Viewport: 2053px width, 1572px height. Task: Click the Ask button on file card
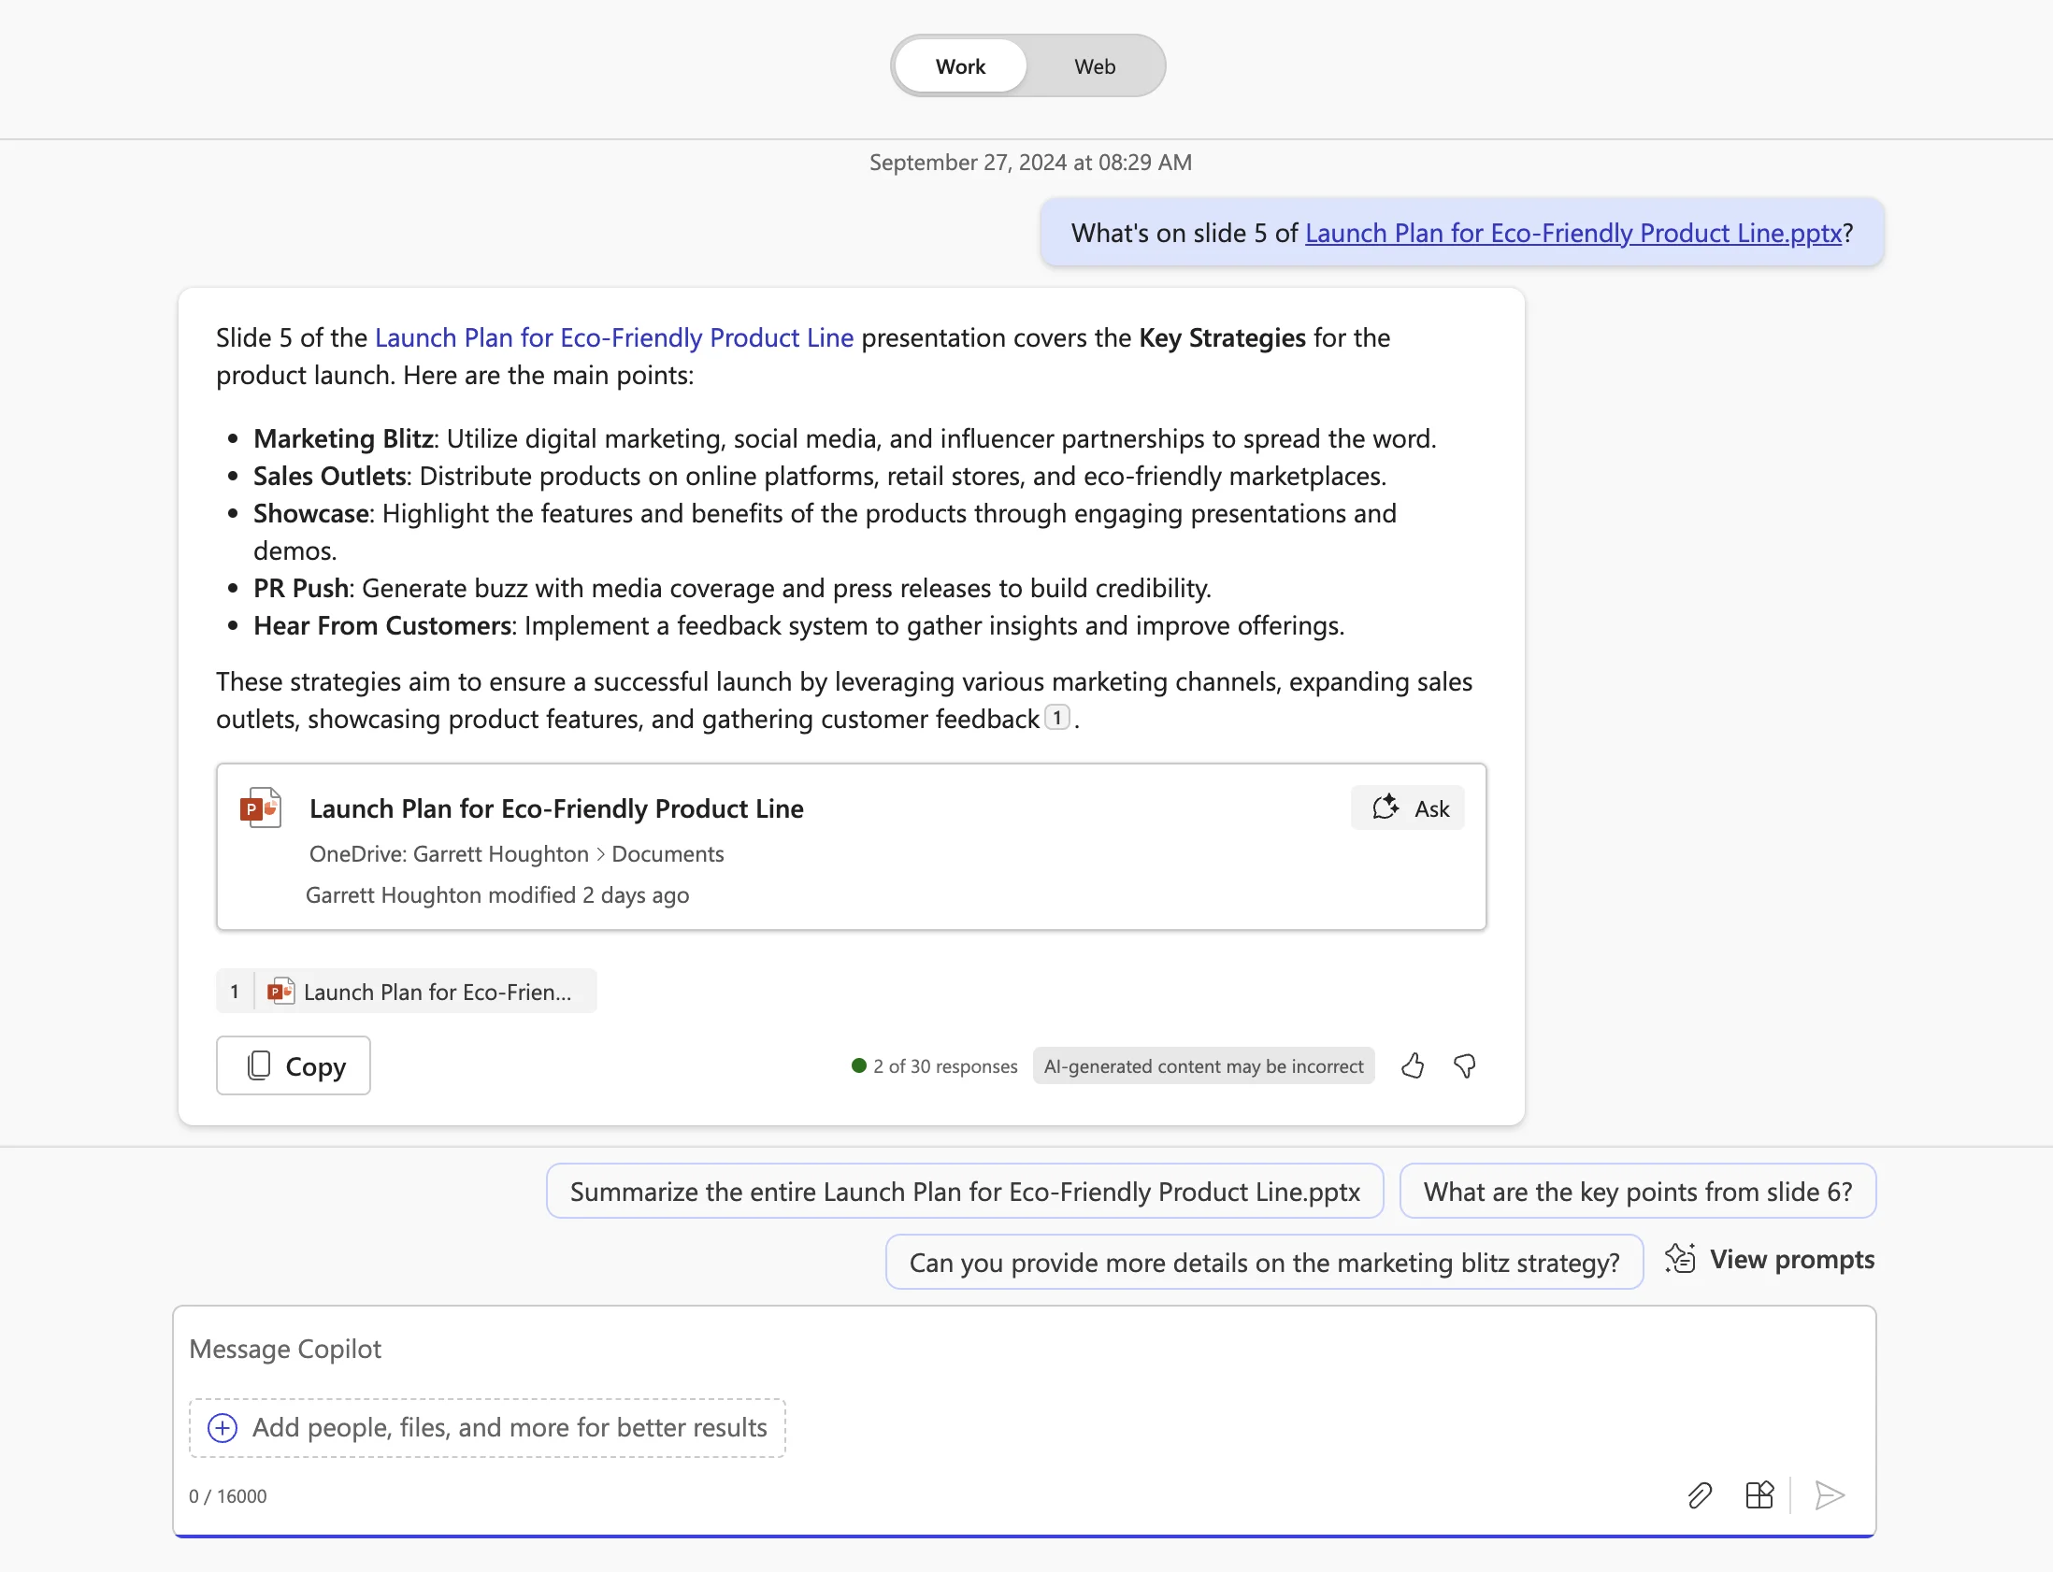pyautogui.click(x=1408, y=807)
